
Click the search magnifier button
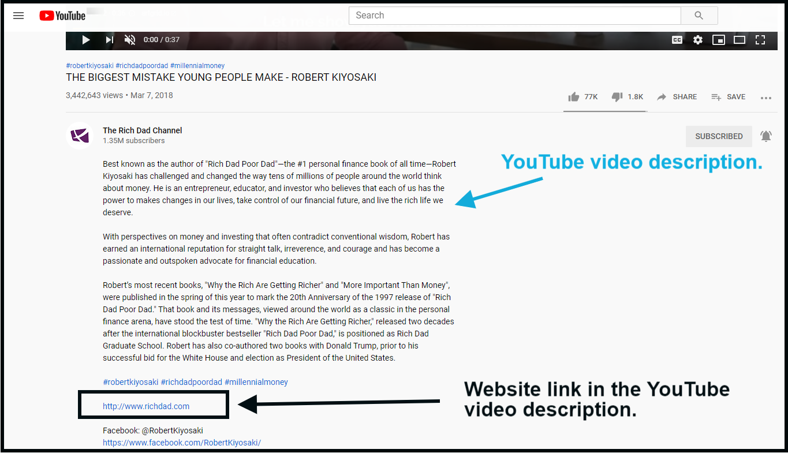[699, 16]
